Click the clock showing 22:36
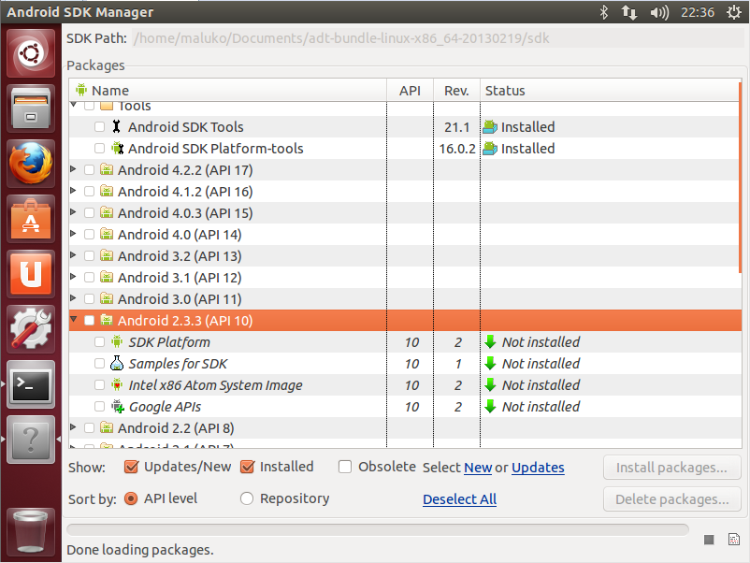750x563 pixels. pos(698,12)
